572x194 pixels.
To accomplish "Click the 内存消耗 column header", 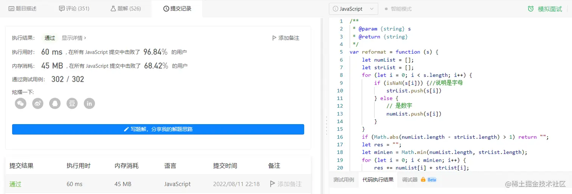I will click(127, 166).
